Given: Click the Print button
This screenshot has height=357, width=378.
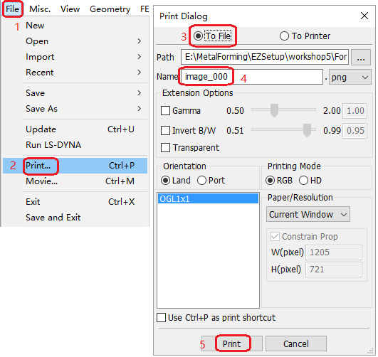Looking at the screenshot, I should (x=232, y=343).
